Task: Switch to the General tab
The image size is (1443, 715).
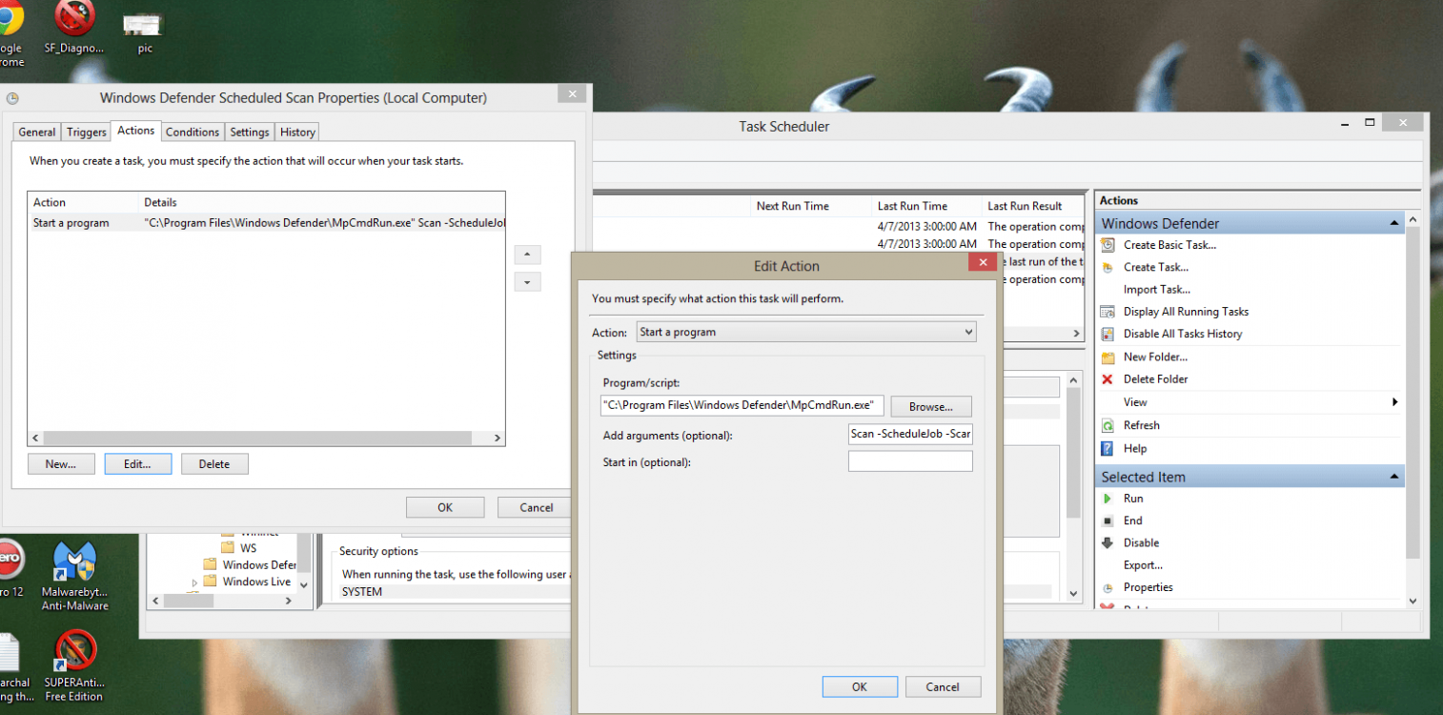Action: (37, 133)
